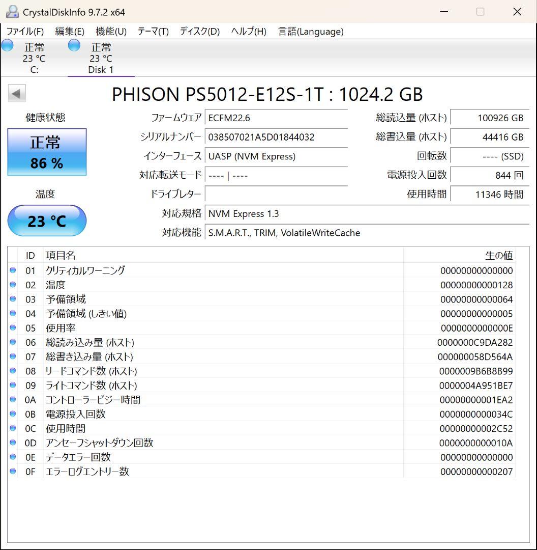Click the 正常 86 % health status panel
This screenshot has width=537, height=550.
point(47,152)
